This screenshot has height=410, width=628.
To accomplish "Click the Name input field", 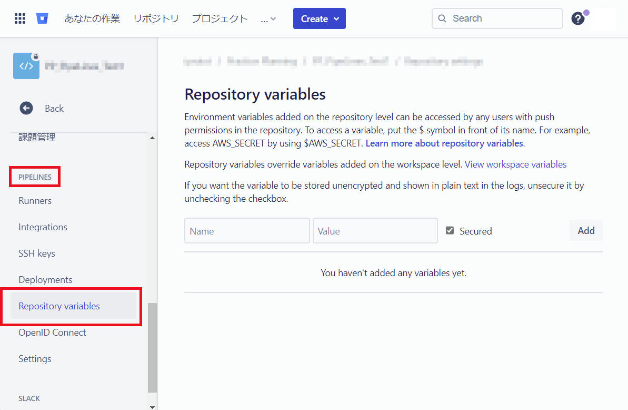I will tap(247, 230).
